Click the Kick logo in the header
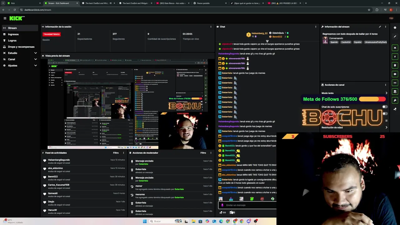The image size is (400, 225). click(16, 18)
